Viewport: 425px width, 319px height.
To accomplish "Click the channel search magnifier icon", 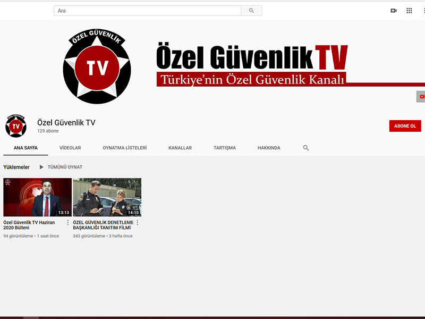I will [x=306, y=148].
